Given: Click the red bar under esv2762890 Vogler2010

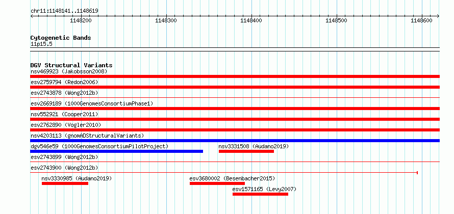Looking at the screenshot, I should pos(235,130).
